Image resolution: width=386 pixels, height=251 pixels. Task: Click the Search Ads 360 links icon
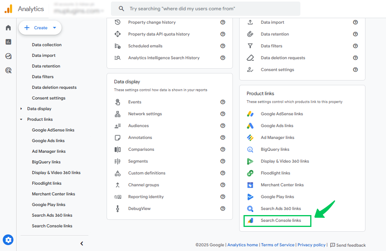[x=250, y=208]
